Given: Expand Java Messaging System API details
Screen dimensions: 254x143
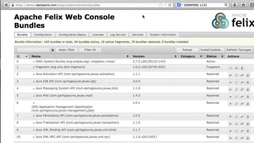Looking at the screenshot, I should 34,89.
